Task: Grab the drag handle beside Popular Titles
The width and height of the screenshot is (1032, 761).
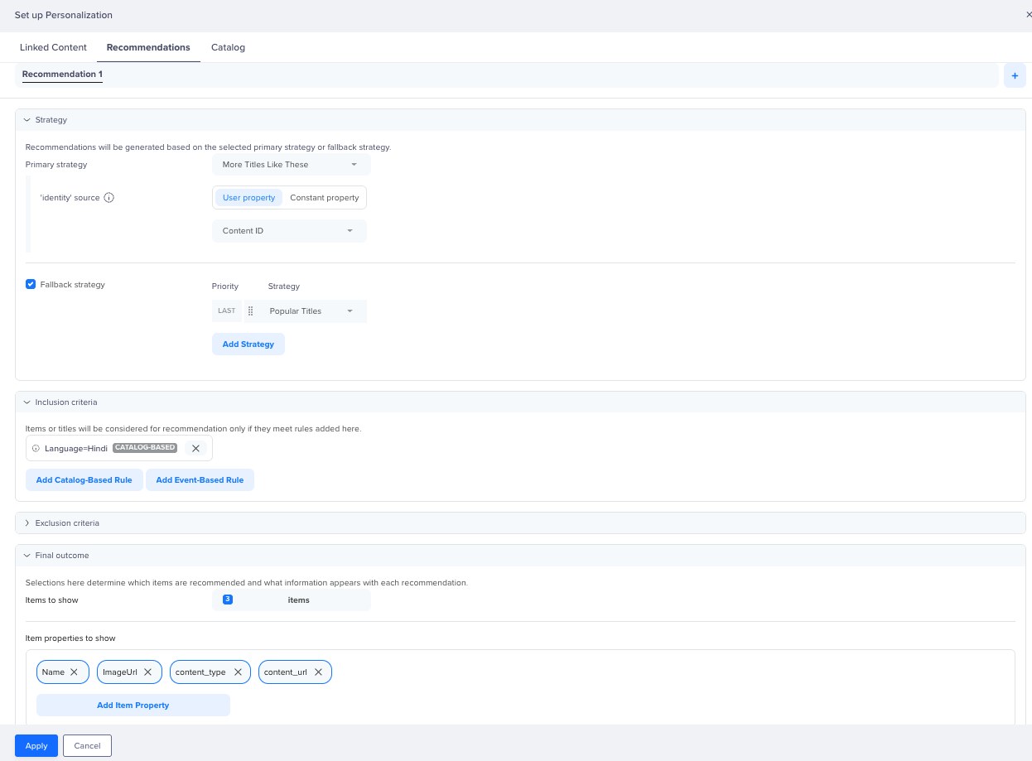Action: point(251,311)
